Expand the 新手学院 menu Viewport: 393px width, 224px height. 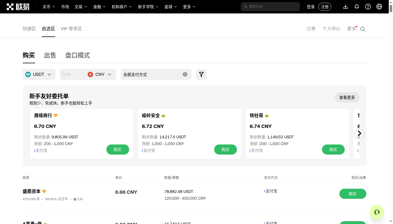148,7
